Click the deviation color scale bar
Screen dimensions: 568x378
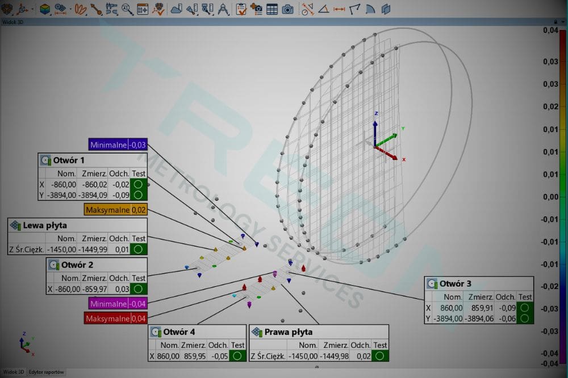(x=562, y=196)
